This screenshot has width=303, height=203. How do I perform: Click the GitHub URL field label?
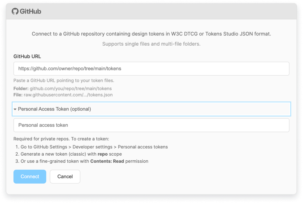point(27,56)
